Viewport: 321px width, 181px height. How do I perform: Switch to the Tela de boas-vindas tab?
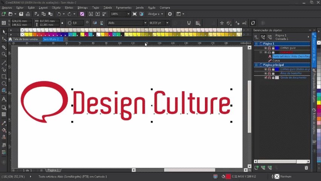point(26,39)
